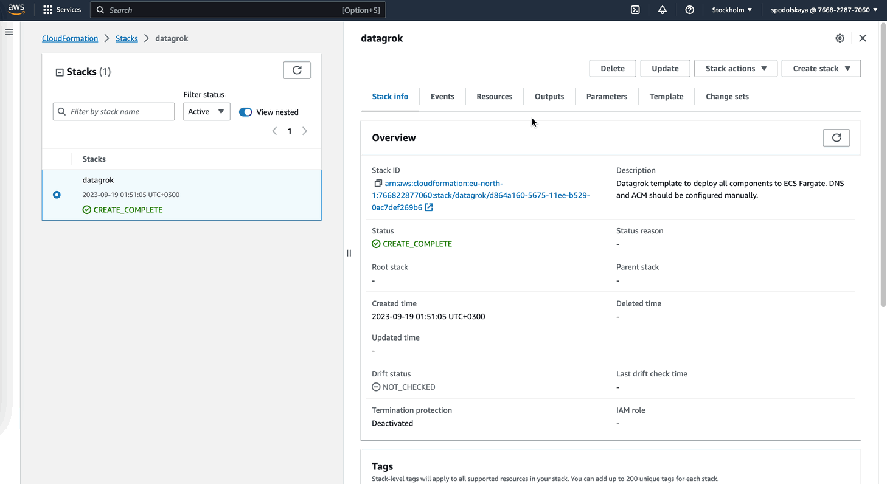887x484 pixels.
Task: Open the Services navigation grid
Action: coord(47,9)
